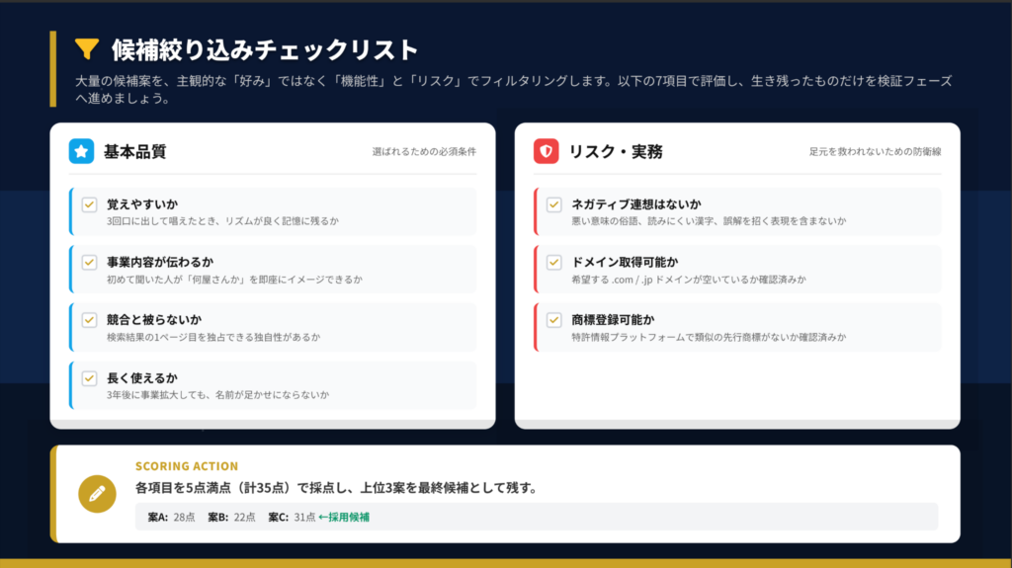Viewport: 1012px width, 568px height.
Task: Click the yellow funnel filter icon
Action: point(87,48)
